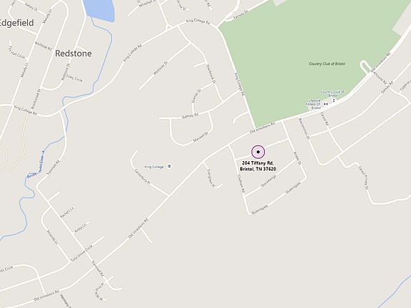
Task: Click the Evergreen Pl street label
Action: [x=210, y=179]
